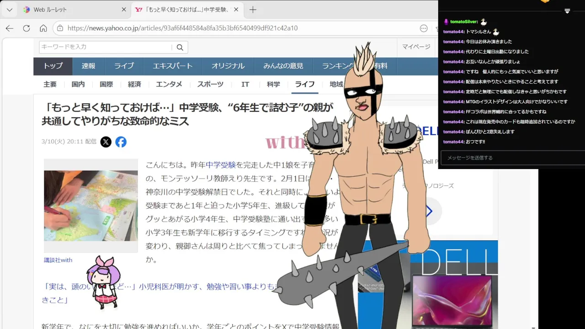Open the article map photo thumbnail
Image resolution: width=585 pixels, height=329 pixels.
click(90, 206)
